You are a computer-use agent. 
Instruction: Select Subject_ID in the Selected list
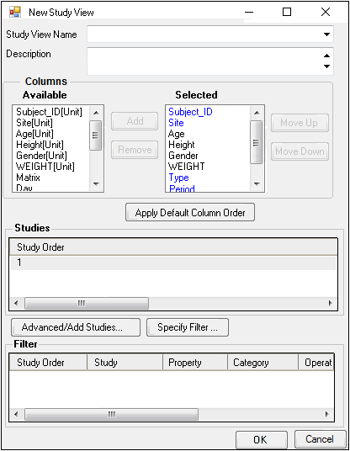tap(190, 112)
